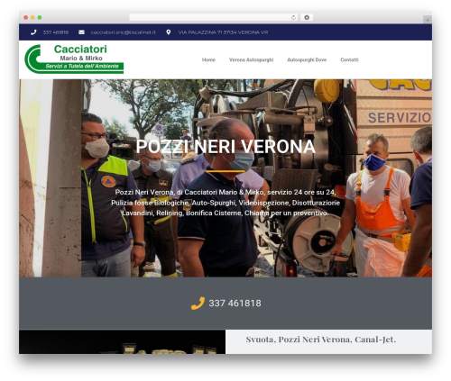Screen dimensions: 451x381
Task: Close the browser window with red button
Action: tap(26, 17)
